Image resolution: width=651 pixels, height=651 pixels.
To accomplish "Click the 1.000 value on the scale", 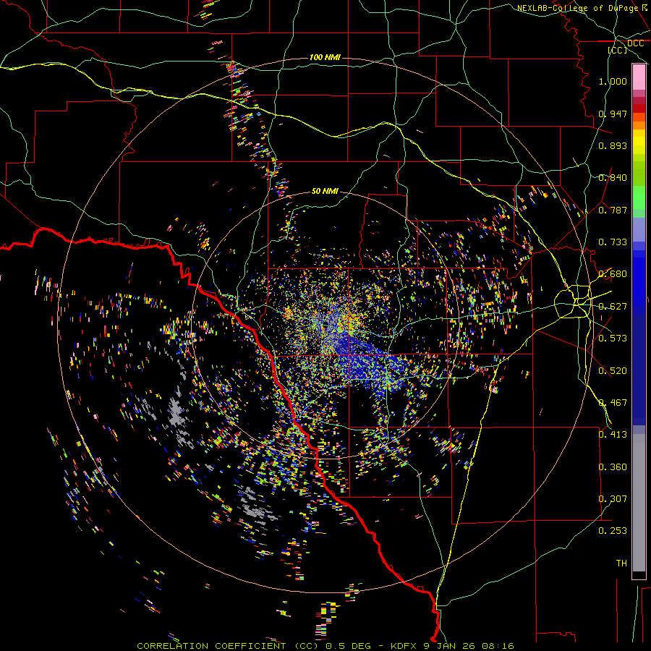I will click(613, 81).
